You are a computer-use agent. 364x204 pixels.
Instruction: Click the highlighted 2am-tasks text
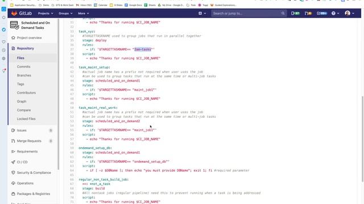(143, 49)
